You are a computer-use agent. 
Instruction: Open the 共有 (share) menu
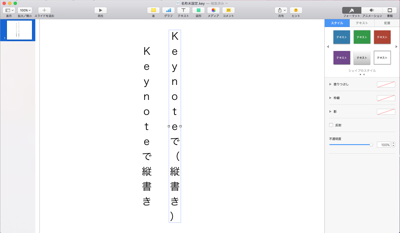tap(281, 10)
